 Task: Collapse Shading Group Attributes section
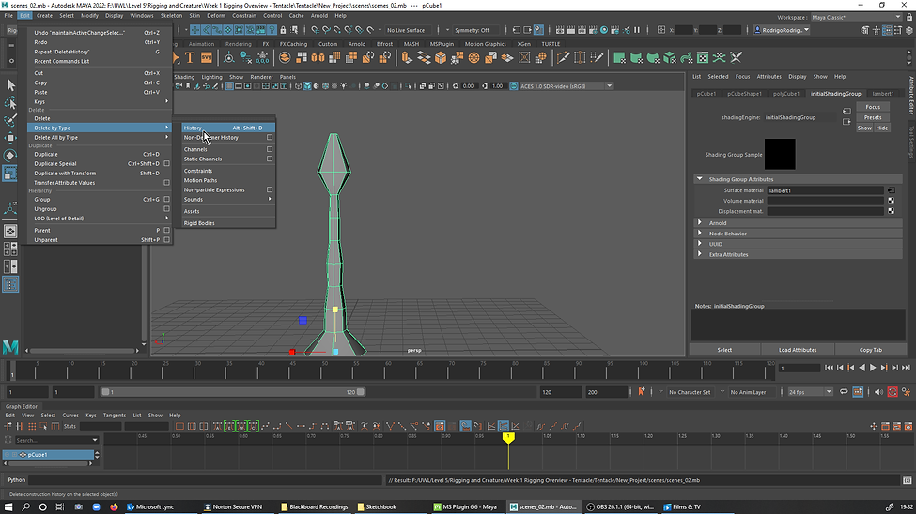(699, 179)
